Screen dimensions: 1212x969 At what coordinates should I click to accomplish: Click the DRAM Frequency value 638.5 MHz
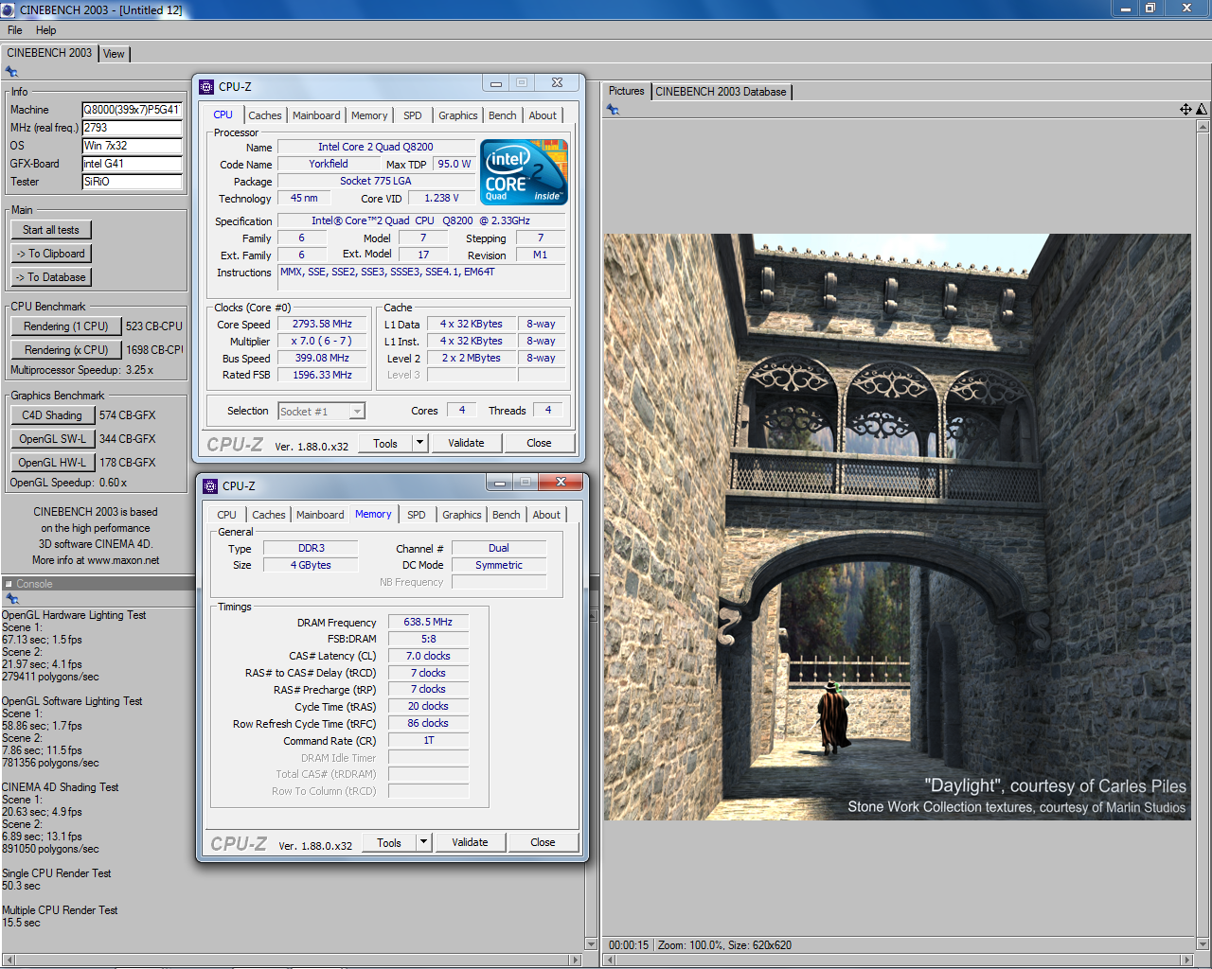point(428,622)
